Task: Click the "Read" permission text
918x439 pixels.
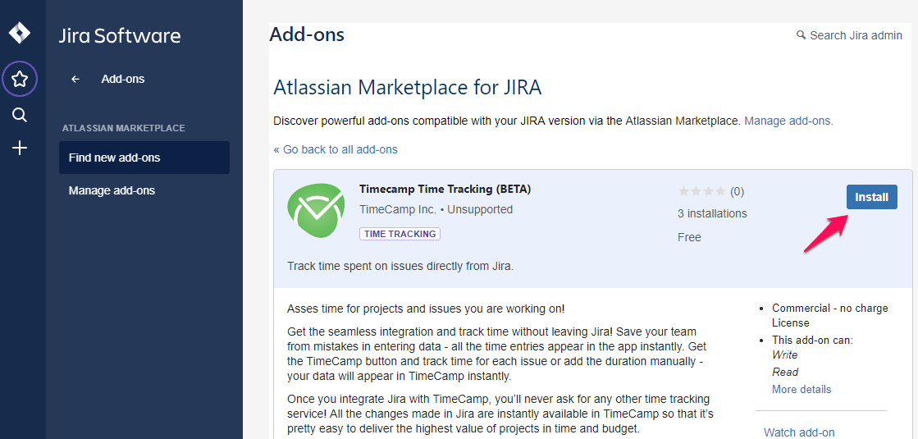Action: (785, 372)
